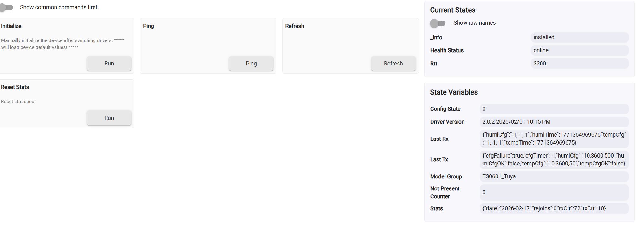Click the State Variables heading
643x241 pixels.
tap(454, 92)
